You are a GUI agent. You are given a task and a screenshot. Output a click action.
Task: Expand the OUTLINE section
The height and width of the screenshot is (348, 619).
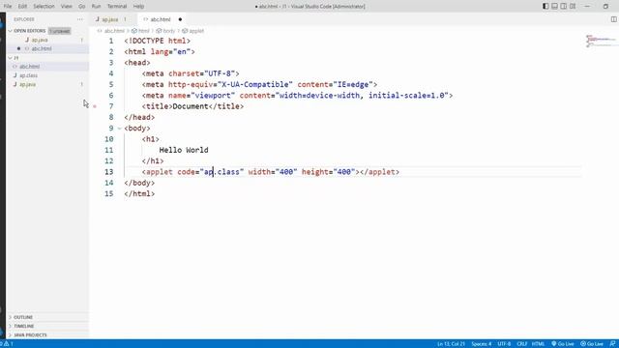coord(23,317)
